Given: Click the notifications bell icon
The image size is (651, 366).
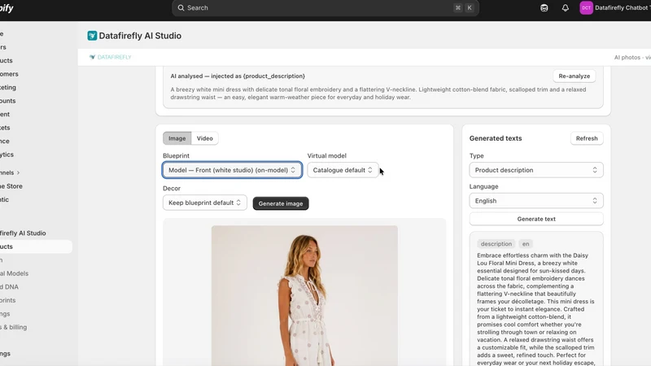Looking at the screenshot, I should tap(565, 8).
